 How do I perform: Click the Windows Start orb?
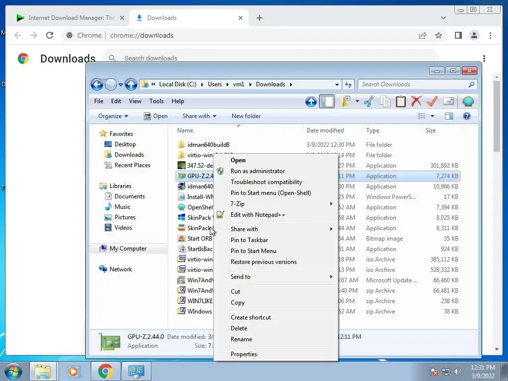[13, 371]
